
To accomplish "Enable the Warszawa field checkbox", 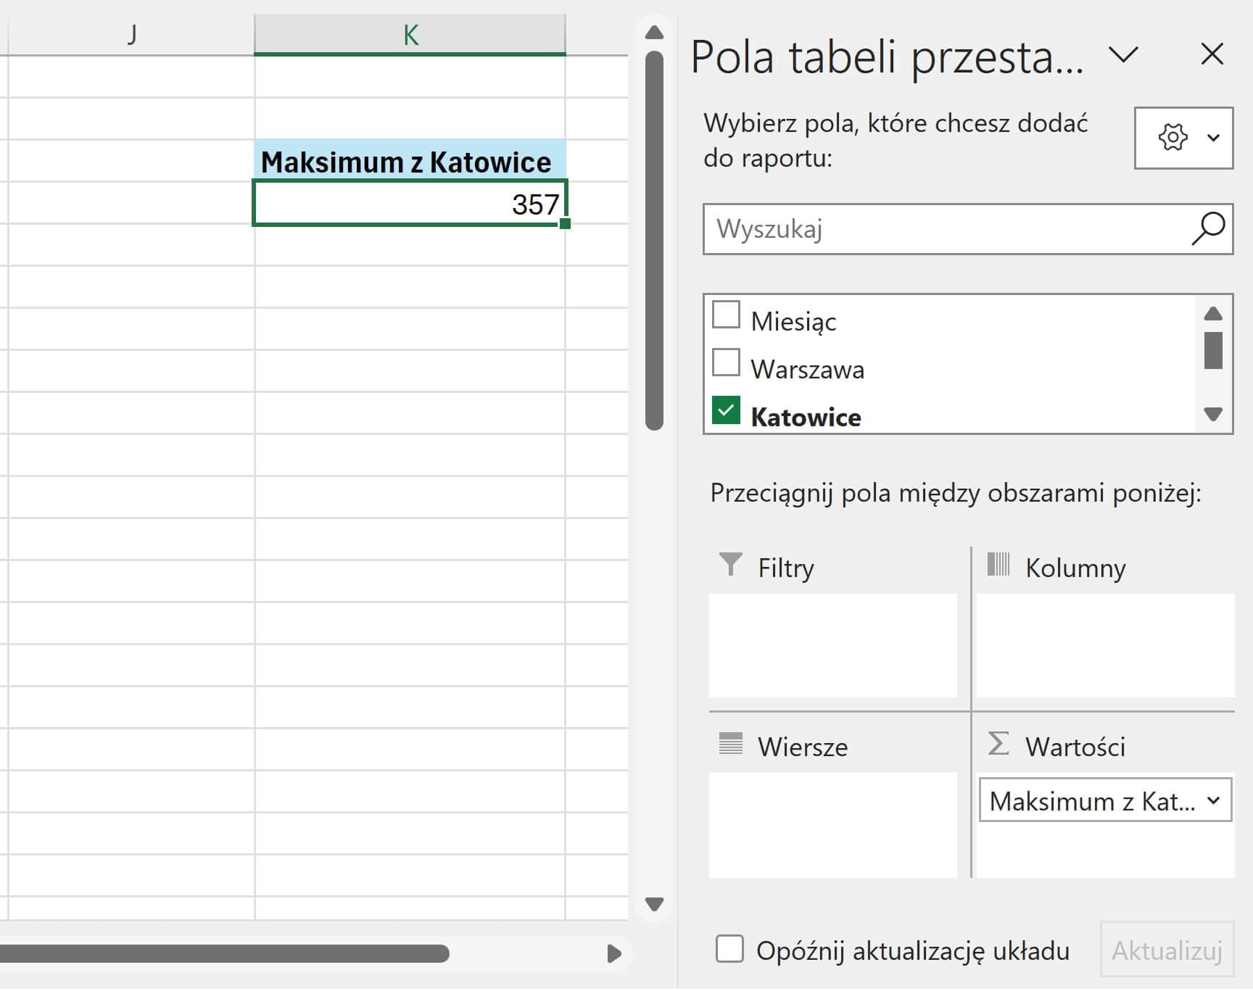I will click(726, 363).
